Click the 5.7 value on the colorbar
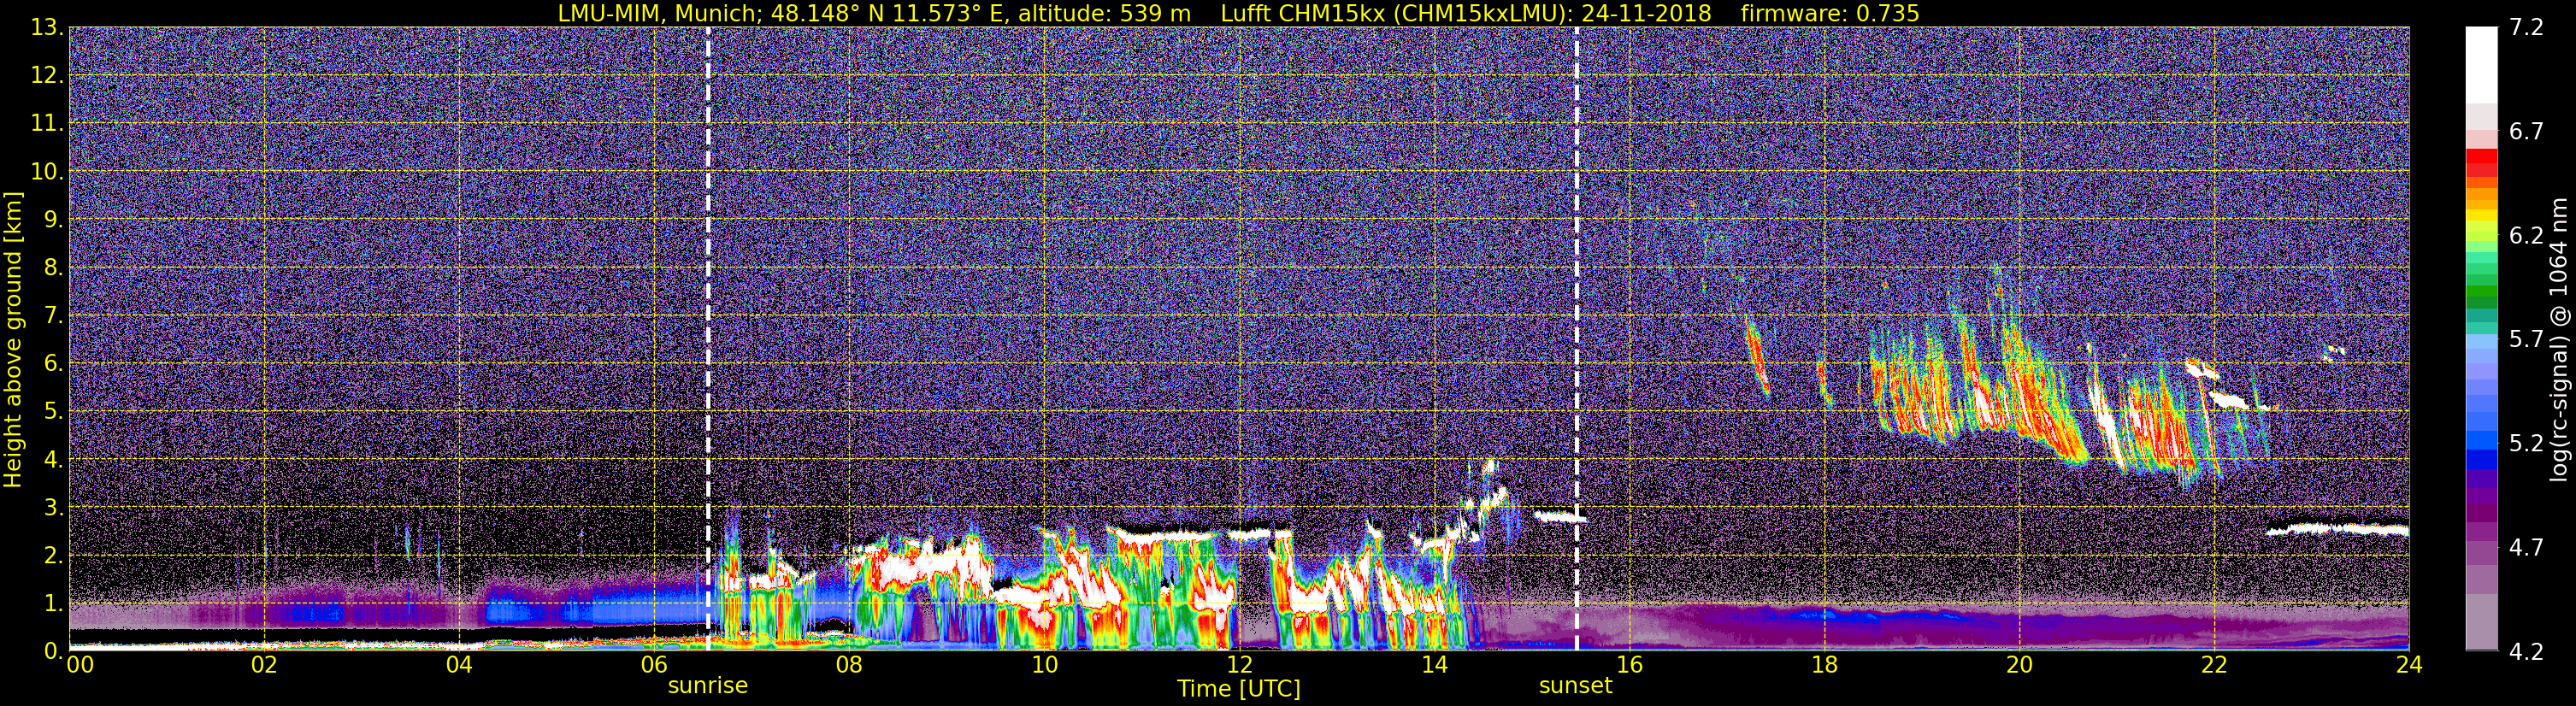Image resolution: width=2576 pixels, height=706 pixels. coord(2526,340)
